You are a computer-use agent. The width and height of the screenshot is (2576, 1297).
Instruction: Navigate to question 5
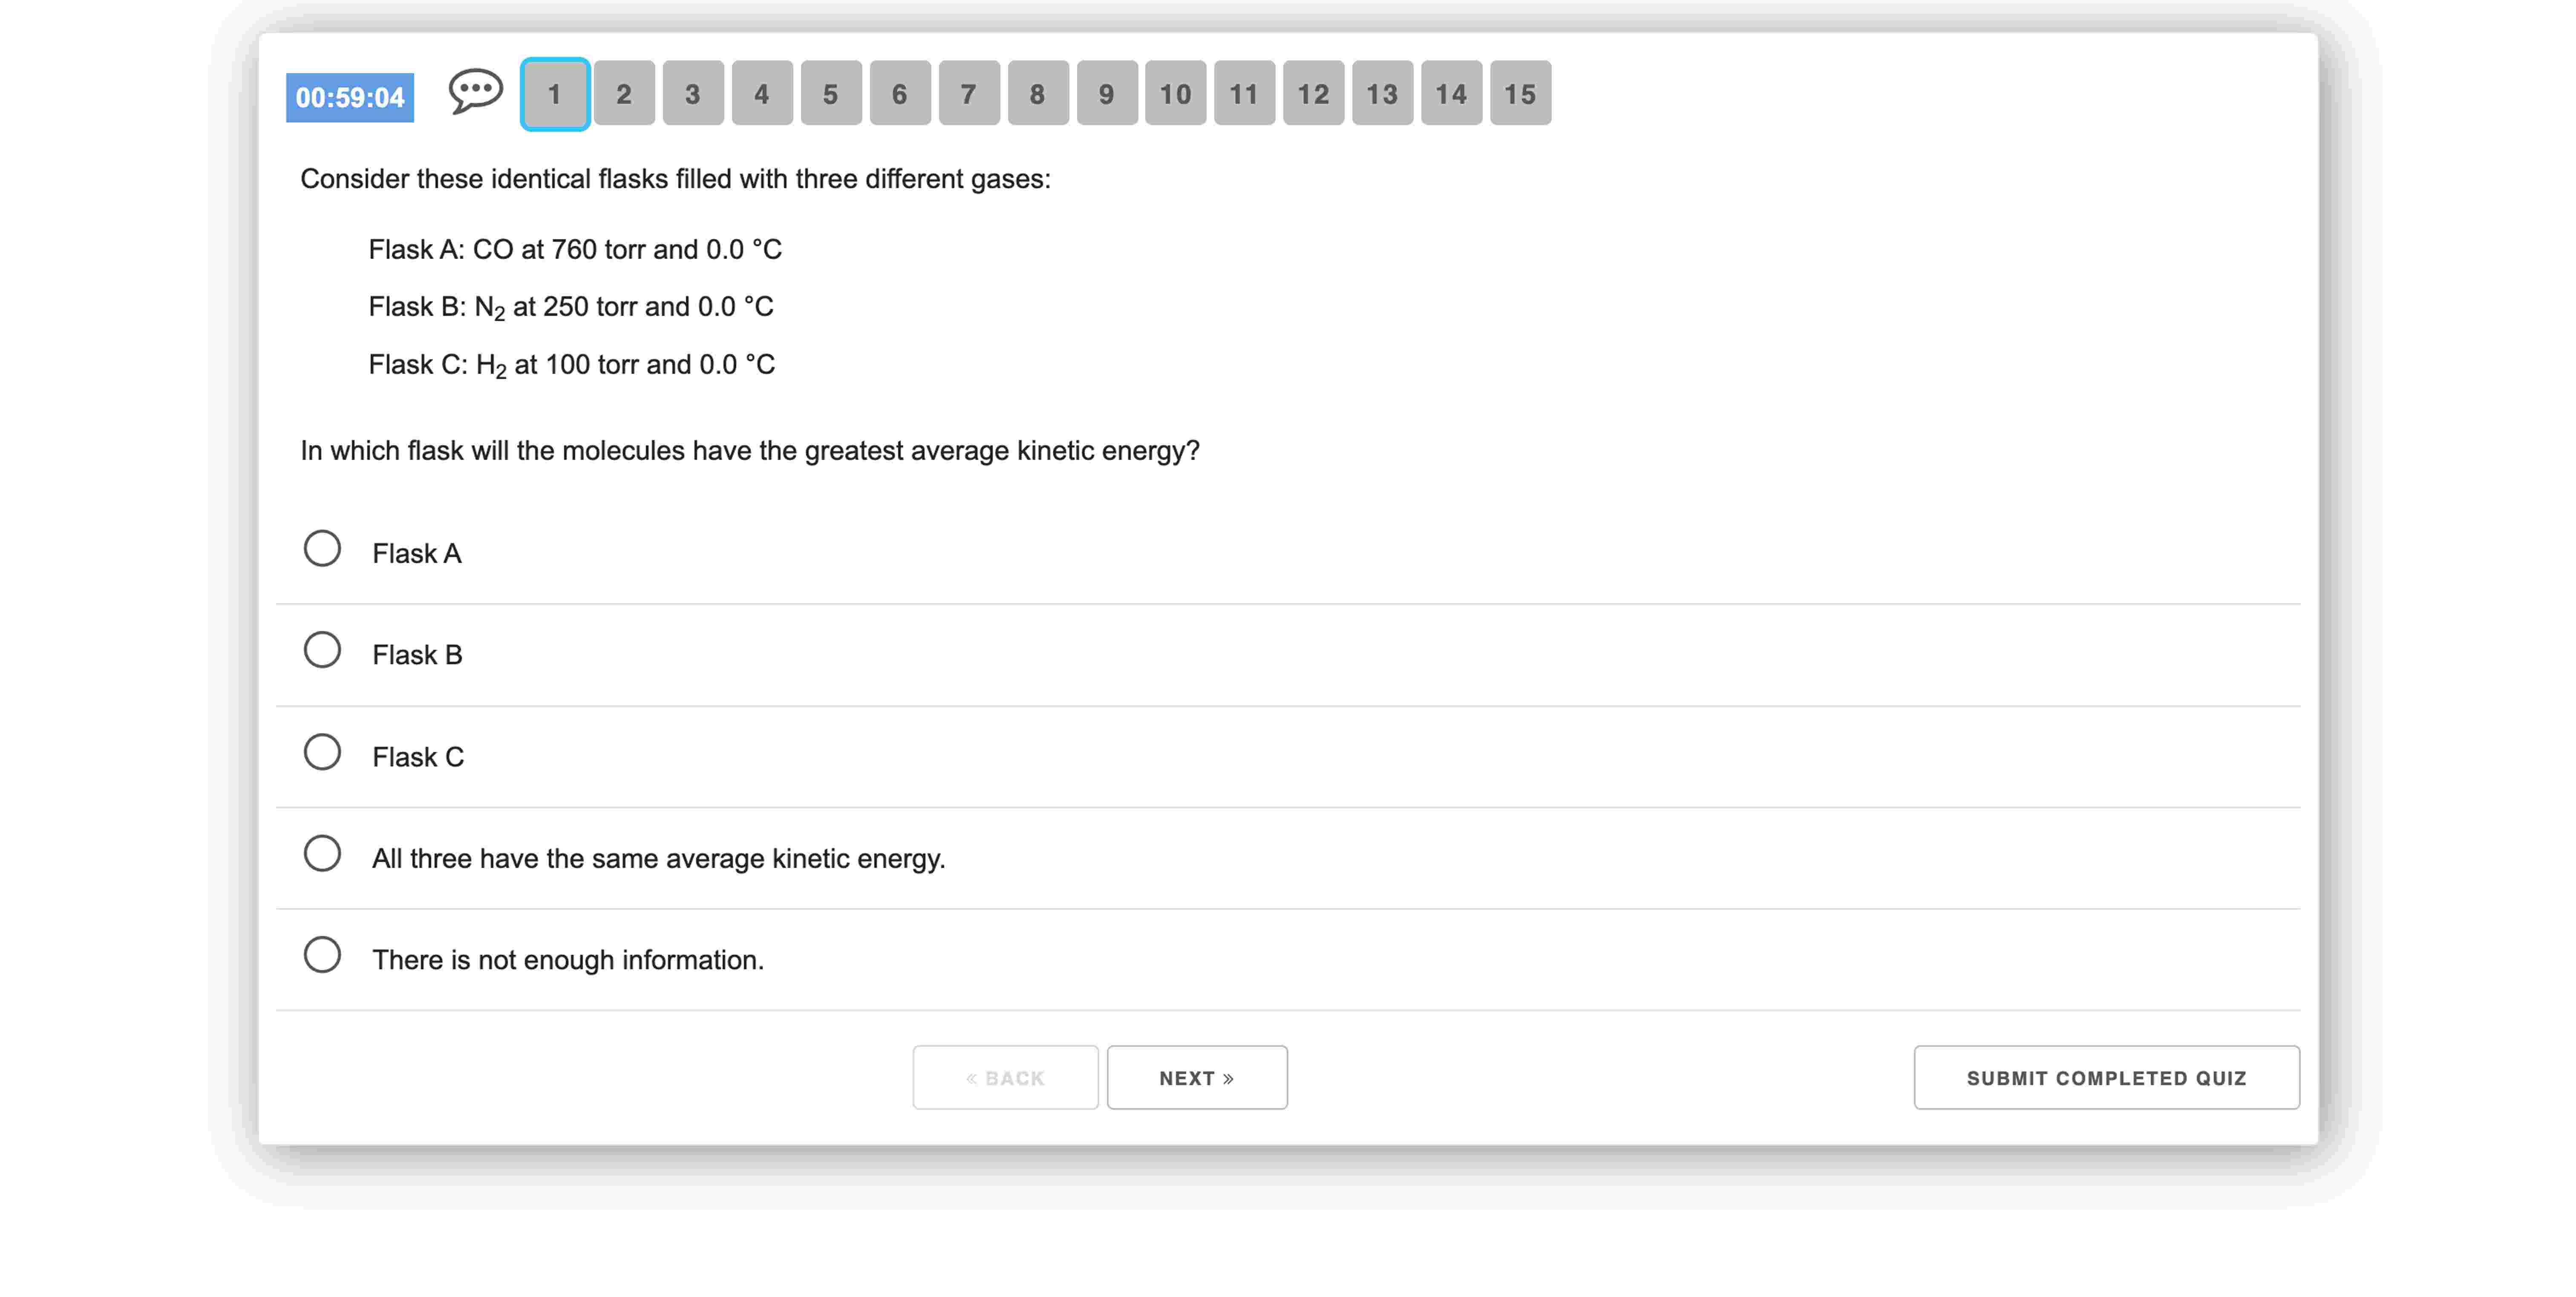(831, 94)
